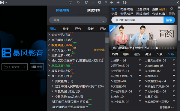Open list icon beside 5.跌落的小鸟-04
Screen dimensions: 180x111
(174, 81)
